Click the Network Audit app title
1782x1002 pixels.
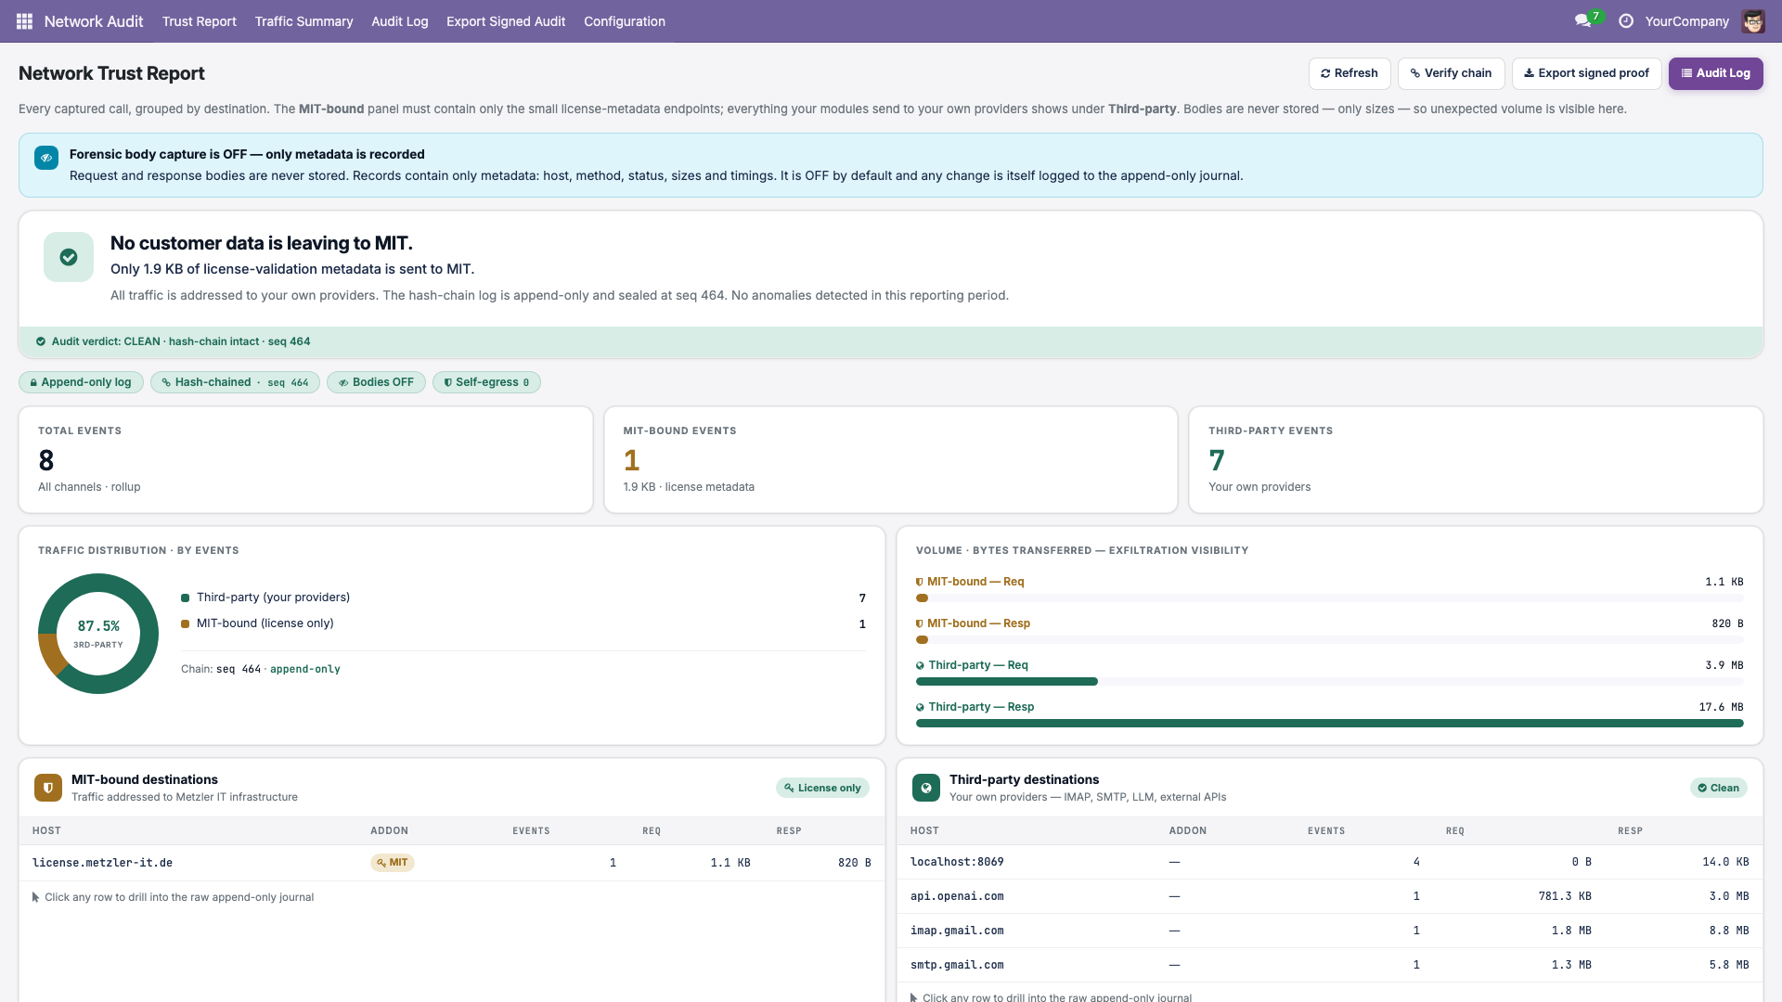94,20
